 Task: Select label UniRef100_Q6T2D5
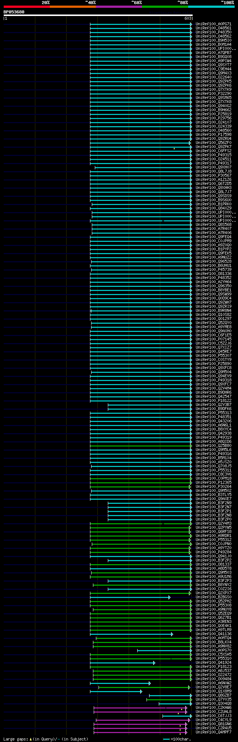point(213,184)
